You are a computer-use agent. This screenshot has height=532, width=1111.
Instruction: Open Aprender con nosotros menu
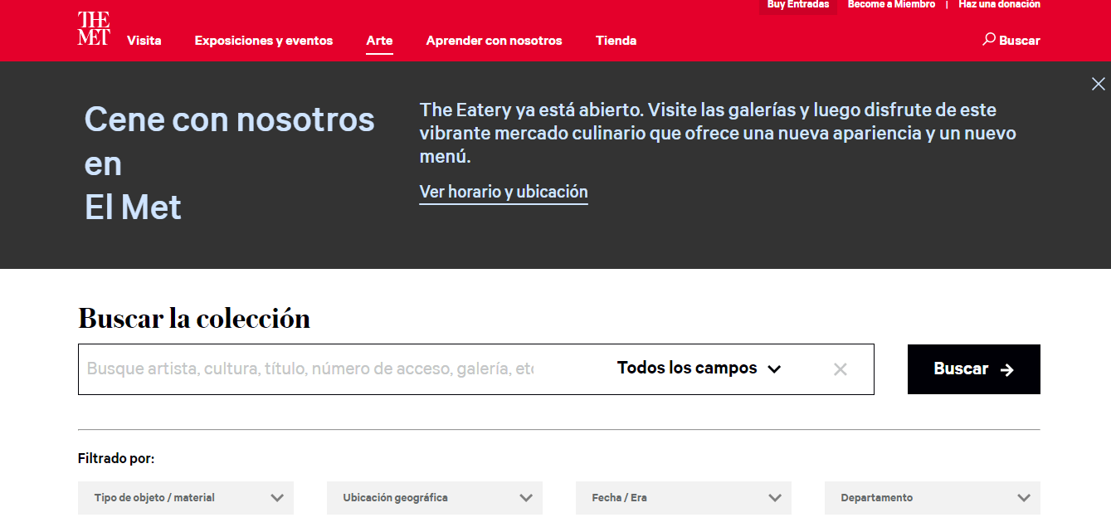pos(495,40)
